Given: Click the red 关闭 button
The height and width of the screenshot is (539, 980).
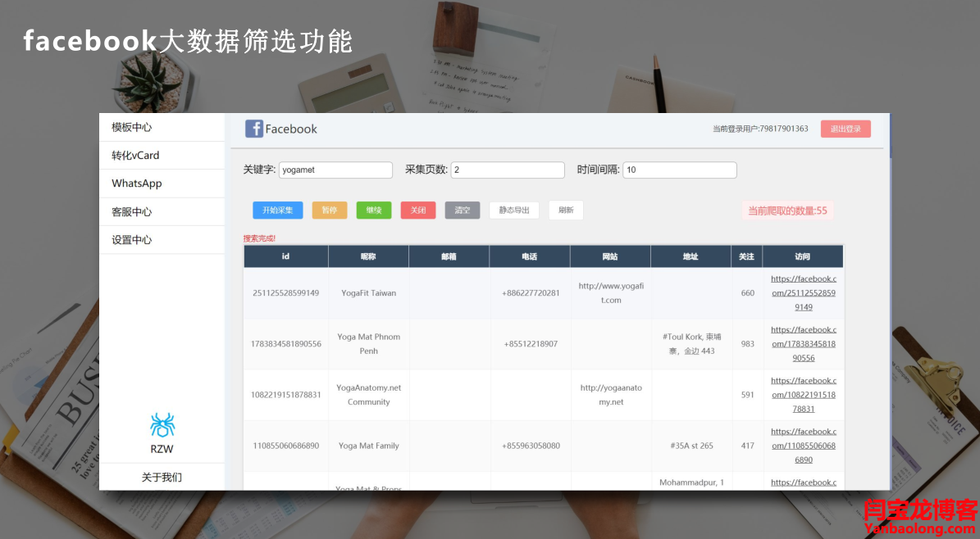Looking at the screenshot, I should pos(418,211).
